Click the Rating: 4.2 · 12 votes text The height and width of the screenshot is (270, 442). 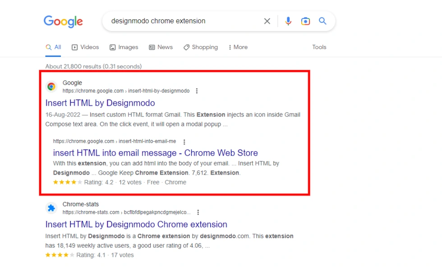click(x=113, y=182)
